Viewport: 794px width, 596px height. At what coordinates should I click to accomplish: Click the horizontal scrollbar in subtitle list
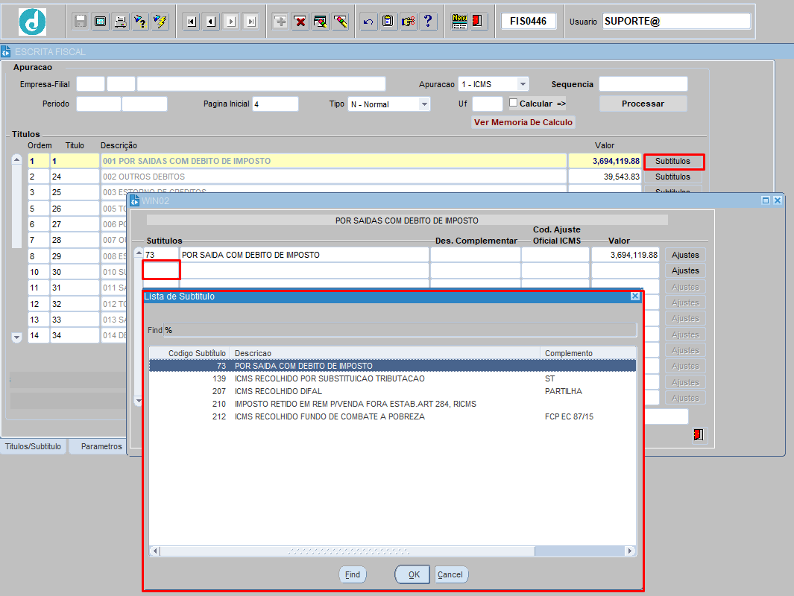pos(392,551)
